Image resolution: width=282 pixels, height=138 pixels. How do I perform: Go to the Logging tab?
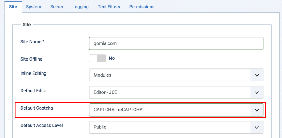point(81,7)
